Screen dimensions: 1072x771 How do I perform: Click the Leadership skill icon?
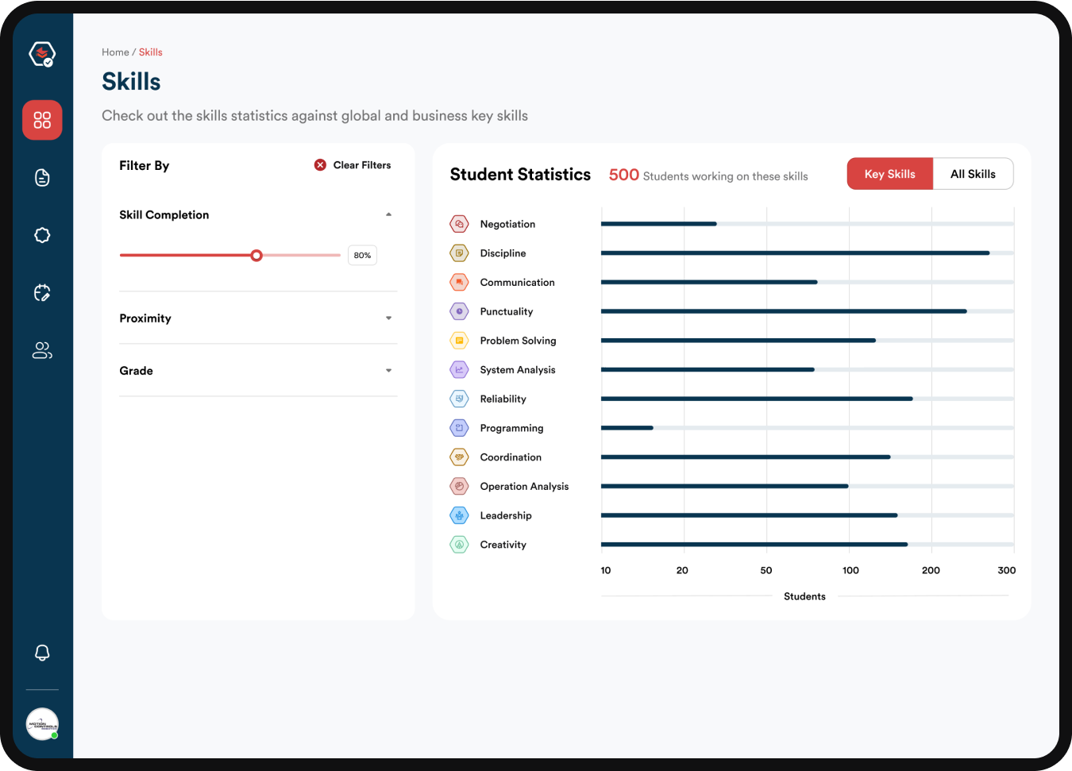tap(459, 515)
